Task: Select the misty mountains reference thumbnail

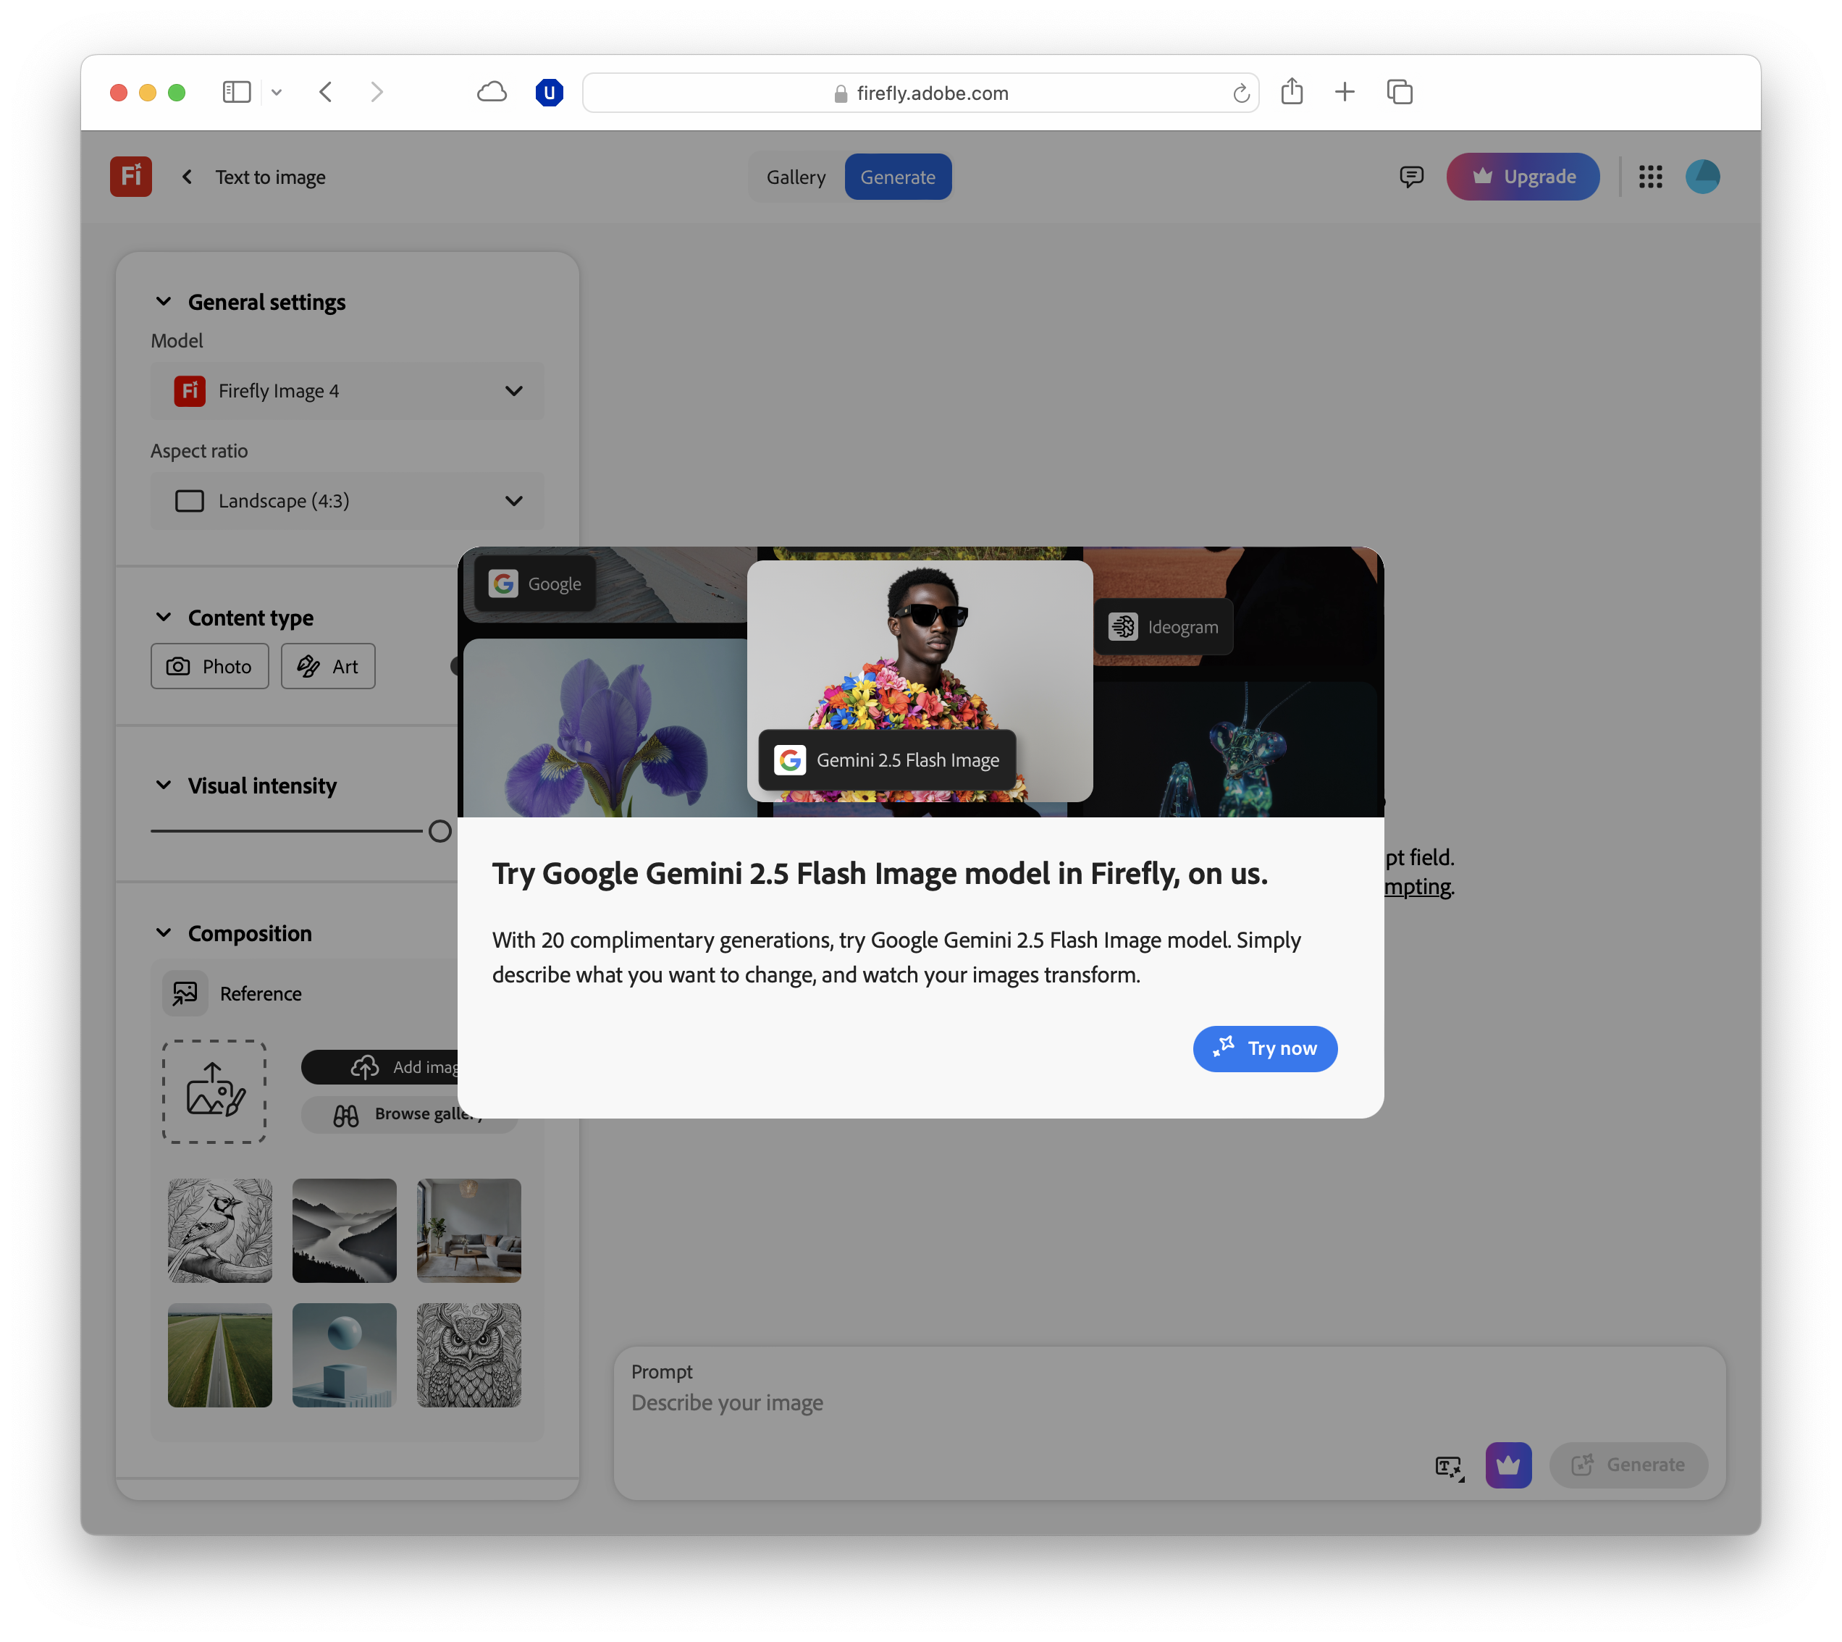Action: [x=344, y=1231]
